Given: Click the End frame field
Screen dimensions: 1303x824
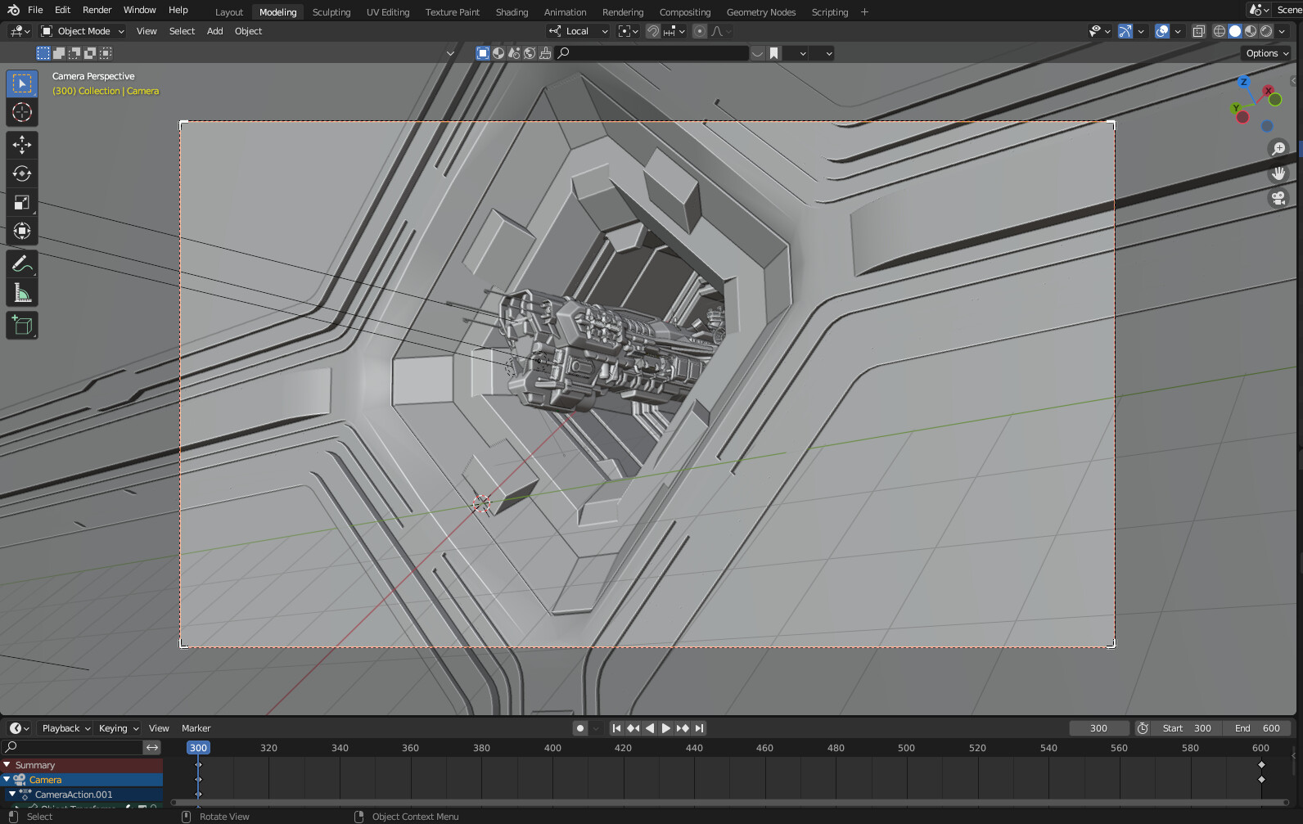Looking at the screenshot, I should tap(1258, 728).
